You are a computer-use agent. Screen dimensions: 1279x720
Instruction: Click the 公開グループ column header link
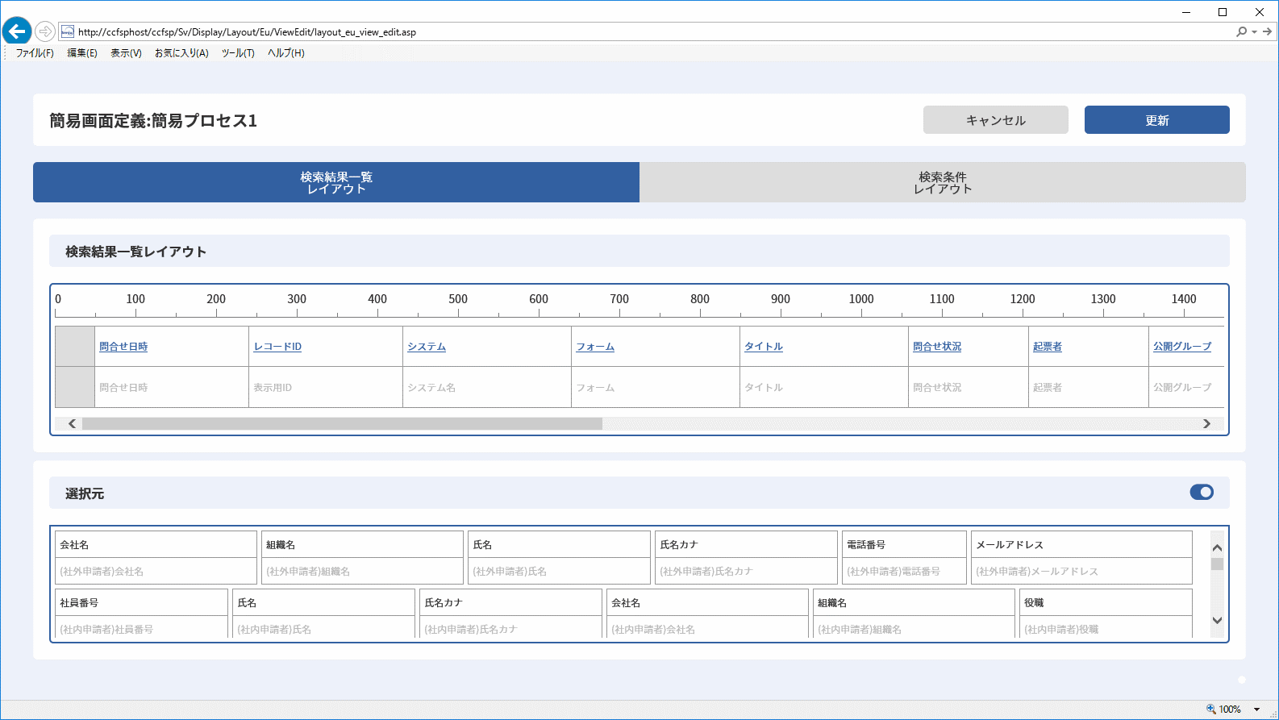click(x=1182, y=347)
